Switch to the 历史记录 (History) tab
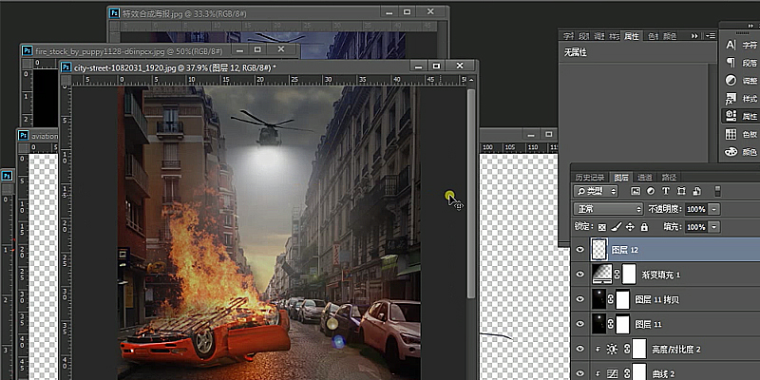This screenshot has height=380, width=760. point(589,177)
